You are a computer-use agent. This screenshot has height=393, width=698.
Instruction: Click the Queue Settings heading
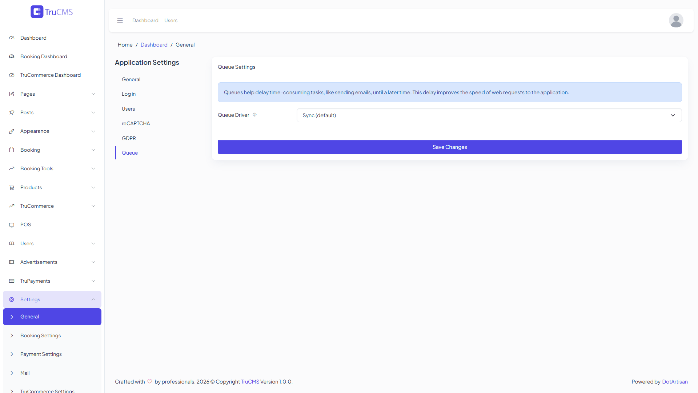pos(237,67)
